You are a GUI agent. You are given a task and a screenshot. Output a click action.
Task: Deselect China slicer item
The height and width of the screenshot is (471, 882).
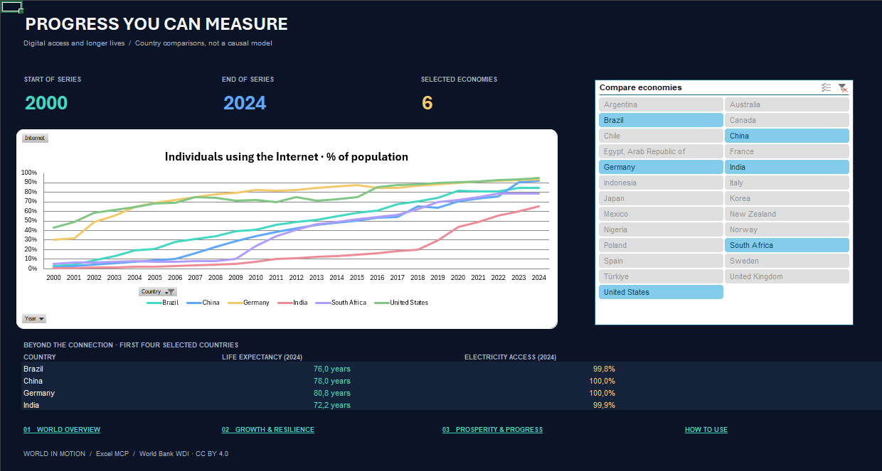pos(787,136)
